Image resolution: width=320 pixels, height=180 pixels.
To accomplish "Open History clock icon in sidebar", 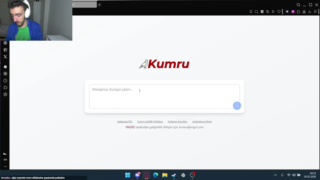I will 5,81.
